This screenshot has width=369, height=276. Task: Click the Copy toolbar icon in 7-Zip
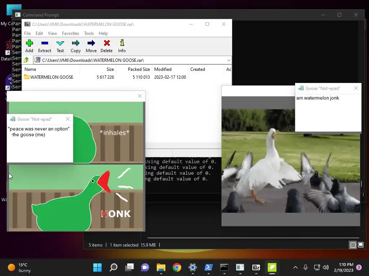click(76, 46)
